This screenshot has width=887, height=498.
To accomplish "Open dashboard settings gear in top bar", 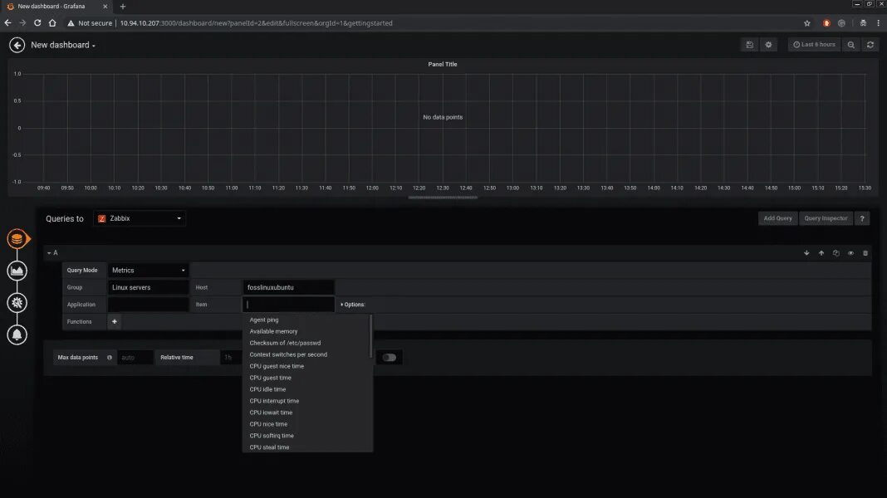I will (x=768, y=45).
